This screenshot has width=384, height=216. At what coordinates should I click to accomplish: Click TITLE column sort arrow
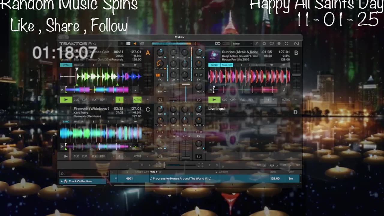tap(216, 172)
